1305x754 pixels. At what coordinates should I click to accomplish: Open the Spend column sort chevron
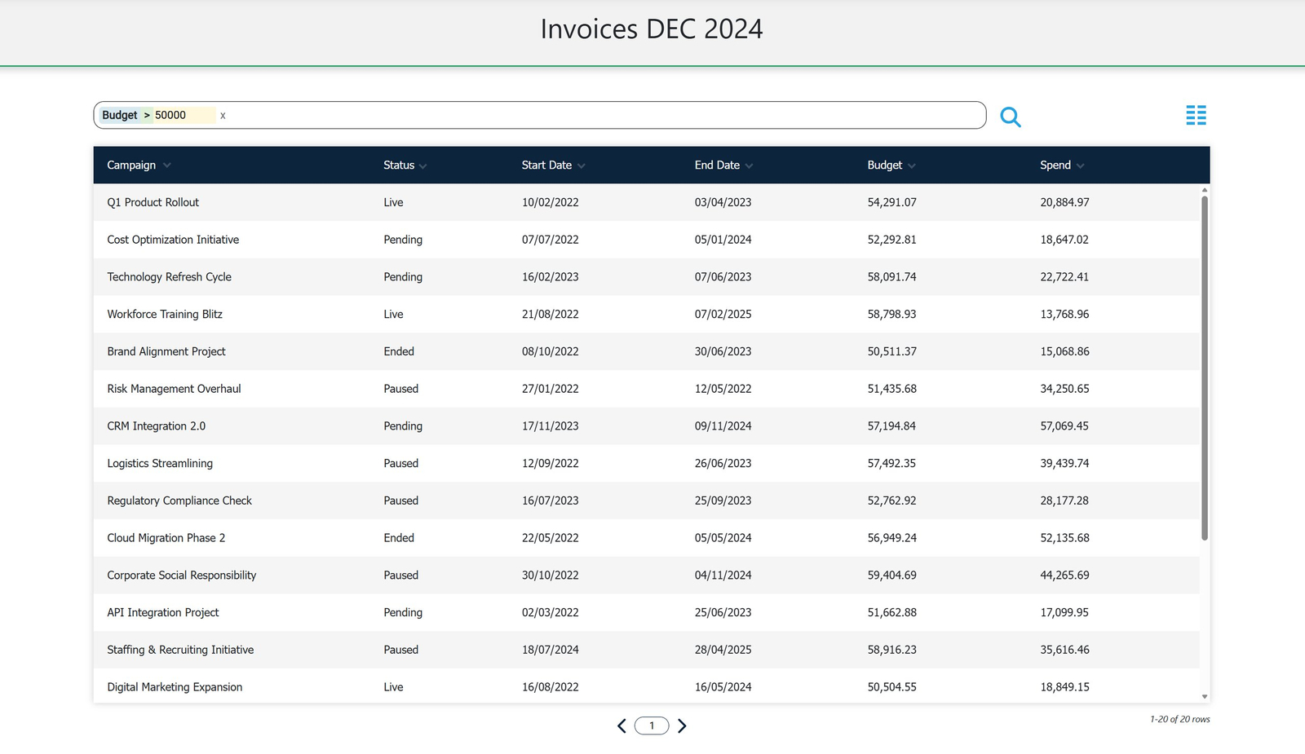(1080, 165)
